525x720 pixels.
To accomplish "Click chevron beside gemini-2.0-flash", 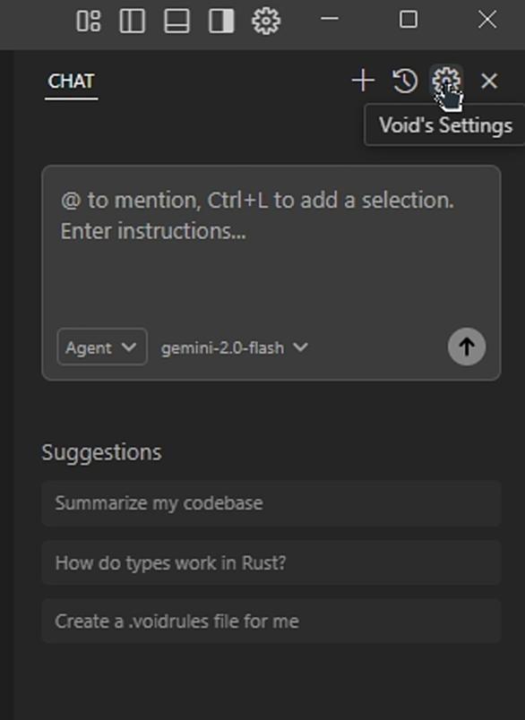I will (300, 347).
